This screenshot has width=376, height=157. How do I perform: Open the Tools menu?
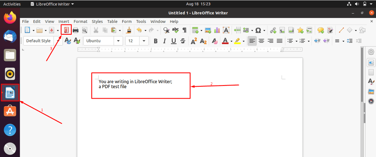[x=141, y=21]
